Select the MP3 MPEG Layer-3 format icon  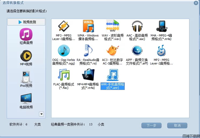pos(64,26)
